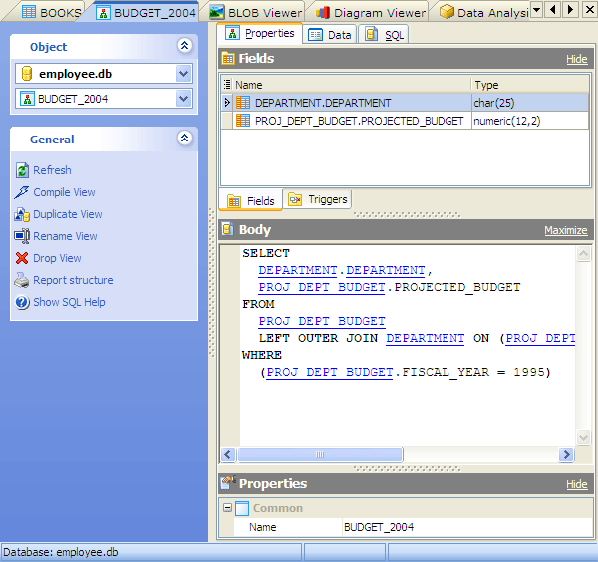The width and height of the screenshot is (598, 562).
Task: Open the BLOB Viewer tab
Action: [x=256, y=13]
